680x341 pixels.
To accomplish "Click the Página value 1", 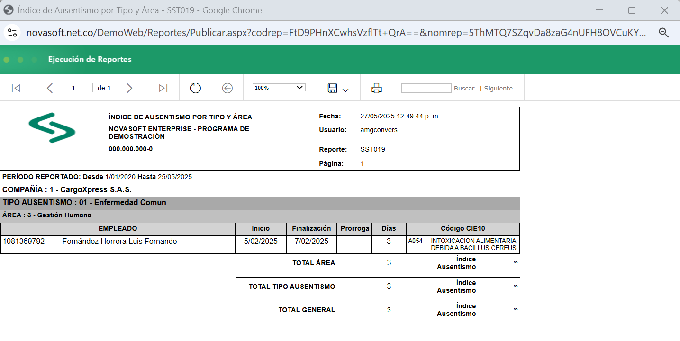I will 362,163.
